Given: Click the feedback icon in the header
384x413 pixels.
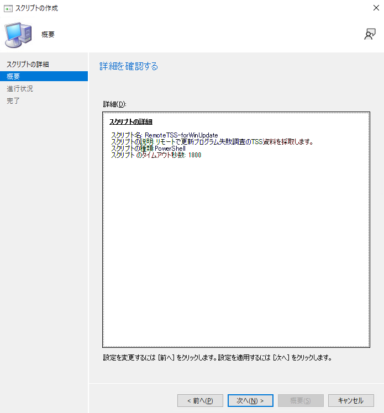Looking at the screenshot, I should coord(370,34).
